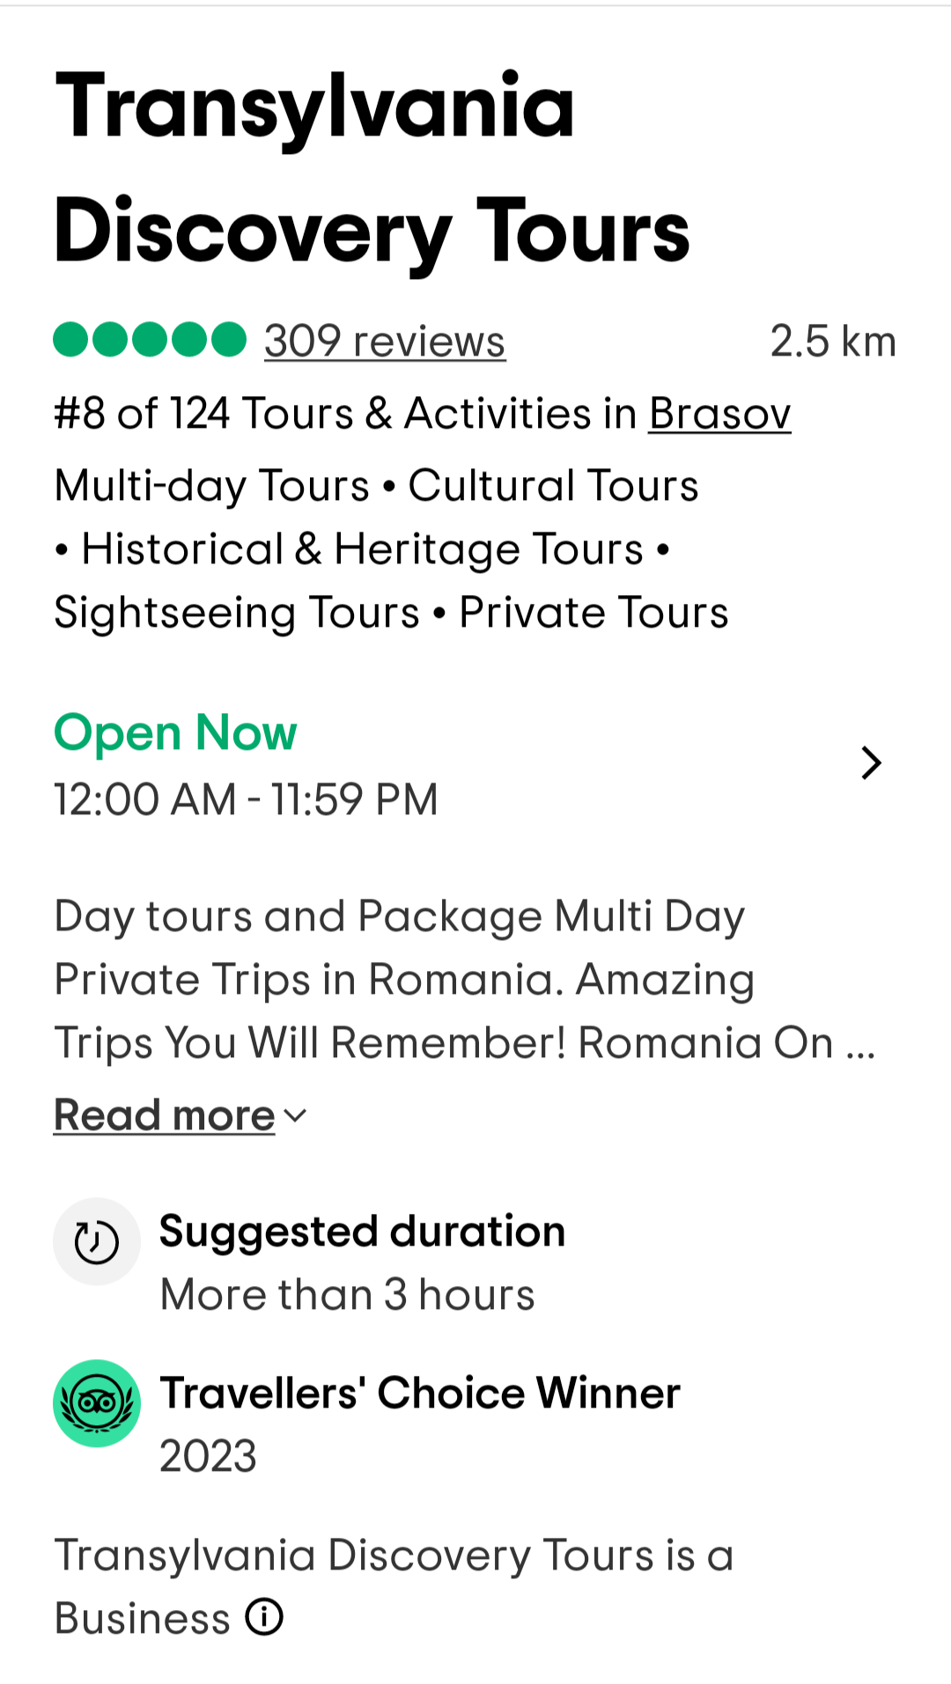Viewport: 951px width, 1684px height.
Task: Tap the suggested duration clock icon
Action: click(x=97, y=1241)
